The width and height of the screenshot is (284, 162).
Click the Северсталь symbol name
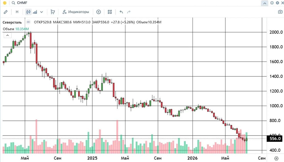click(12, 22)
